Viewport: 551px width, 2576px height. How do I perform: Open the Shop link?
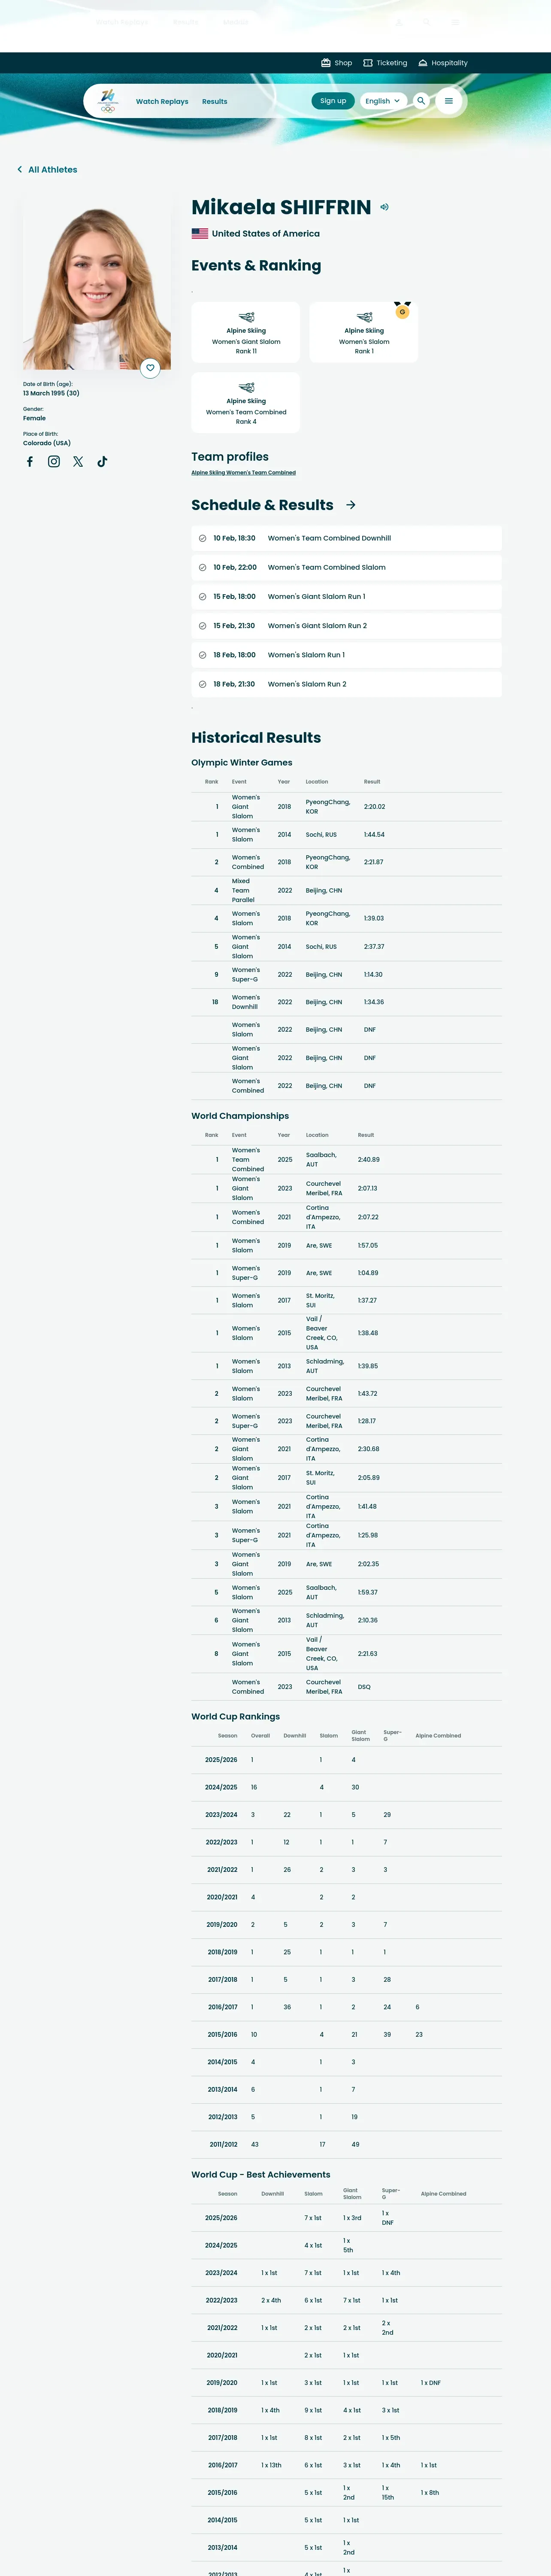click(x=336, y=63)
